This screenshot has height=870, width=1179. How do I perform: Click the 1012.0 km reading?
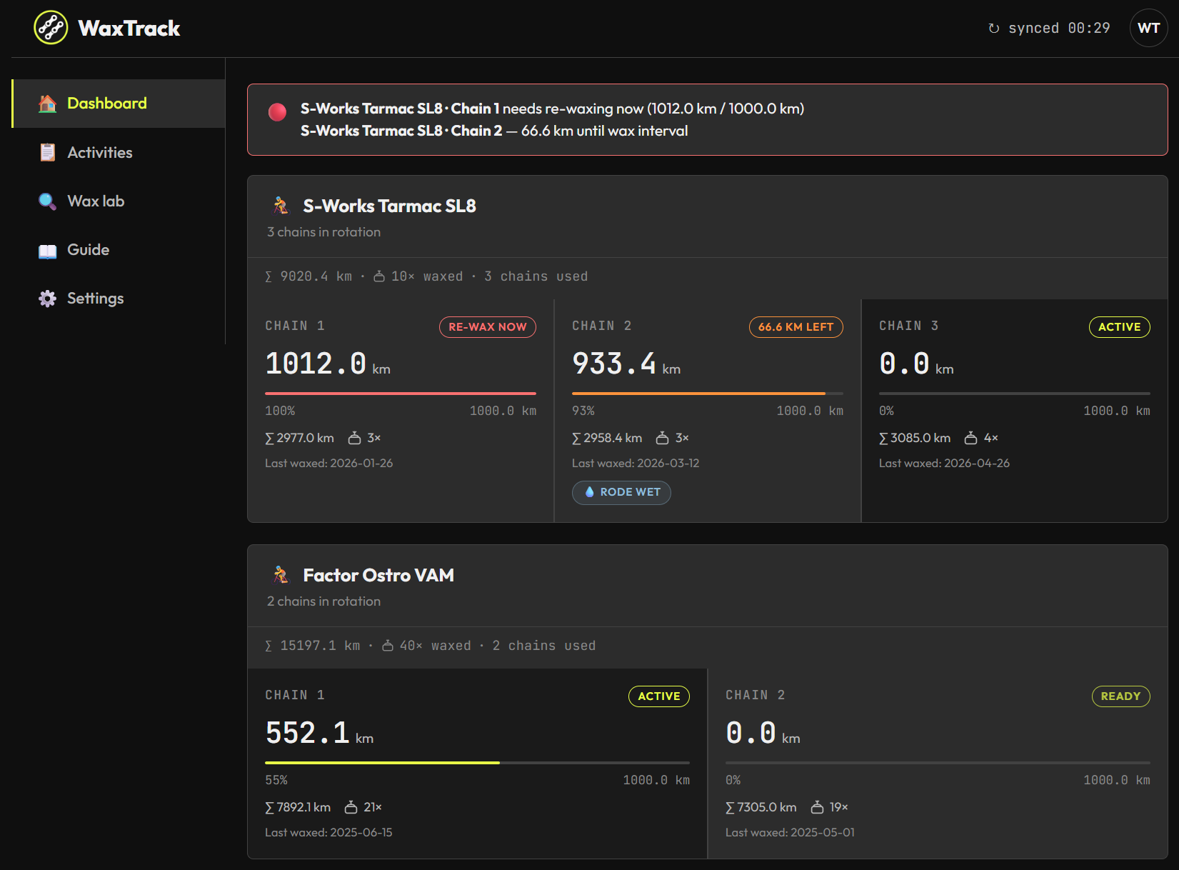[328, 364]
